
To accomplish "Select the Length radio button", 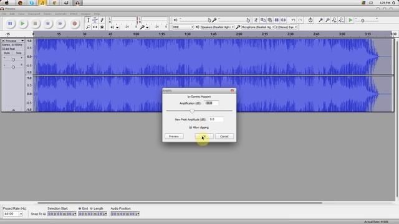I will tap(91, 208).
